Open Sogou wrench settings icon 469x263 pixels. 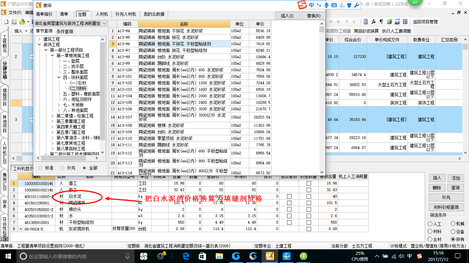click(356, 5)
